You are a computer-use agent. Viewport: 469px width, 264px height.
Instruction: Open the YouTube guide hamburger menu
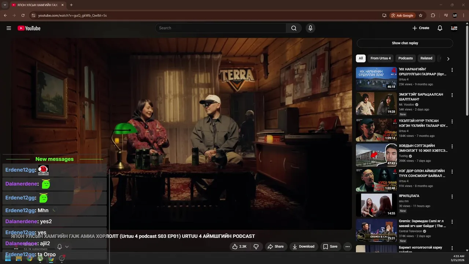9,28
